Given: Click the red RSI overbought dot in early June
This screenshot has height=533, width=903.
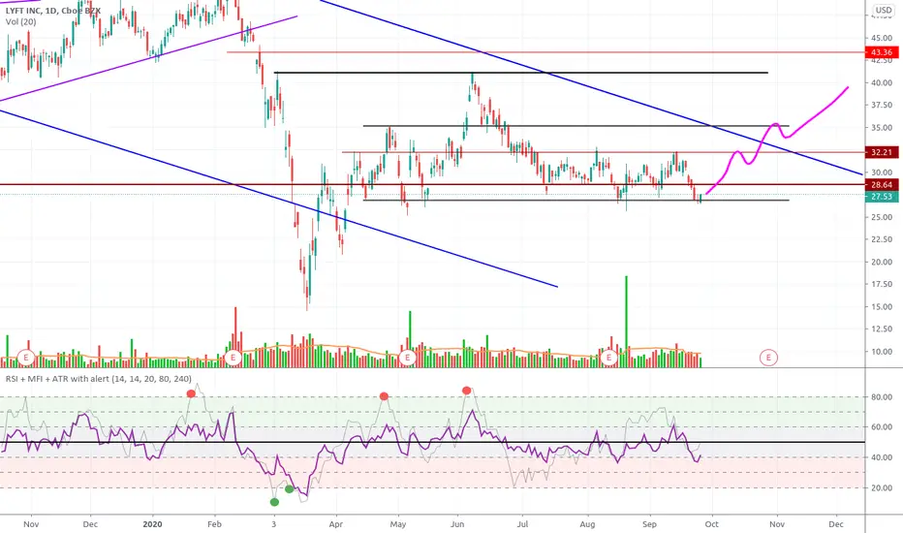Looking at the screenshot, I should click(x=466, y=391).
